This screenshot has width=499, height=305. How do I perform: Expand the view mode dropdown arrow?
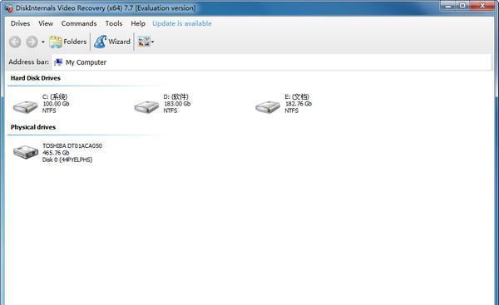click(x=153, y=42)
